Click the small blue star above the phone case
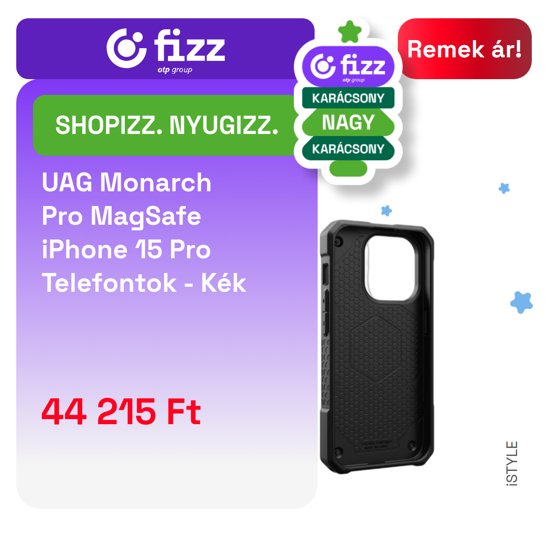Screen dimensions: 548x548 pos(386,211)
